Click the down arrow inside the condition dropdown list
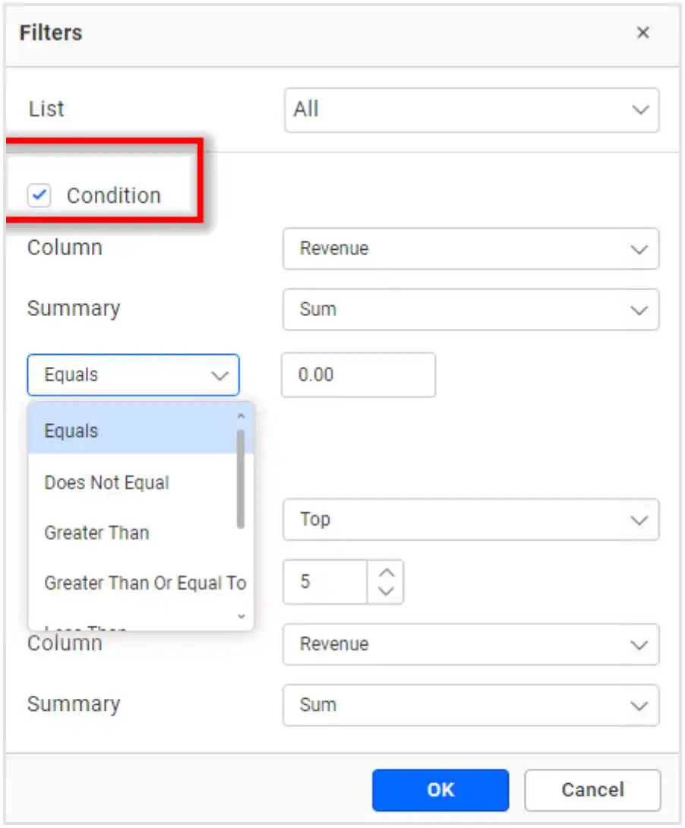685x828 pixels. [x=240, y=617]
